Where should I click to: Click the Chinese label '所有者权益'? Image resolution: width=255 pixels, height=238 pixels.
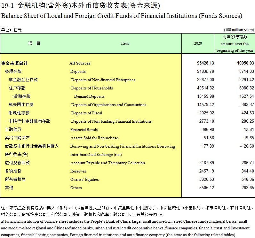click(x=15, y=179)
